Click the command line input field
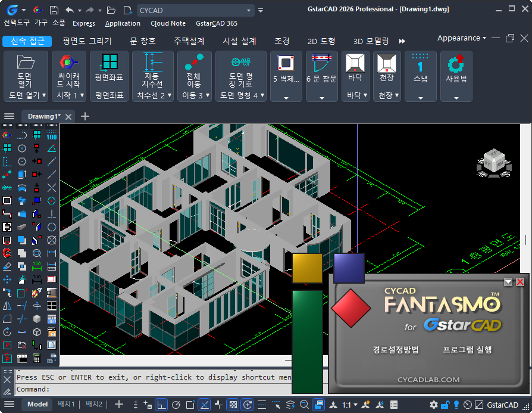Screen dimensions: 532x413 click(154, 389)
